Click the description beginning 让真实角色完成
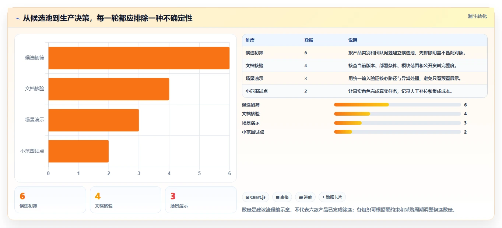Image resolution: width=502 pixels, height=228 pixels. (400, 91)
